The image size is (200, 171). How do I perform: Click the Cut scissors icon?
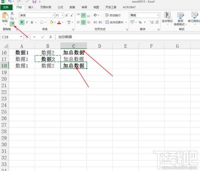[x=12, y=13]
